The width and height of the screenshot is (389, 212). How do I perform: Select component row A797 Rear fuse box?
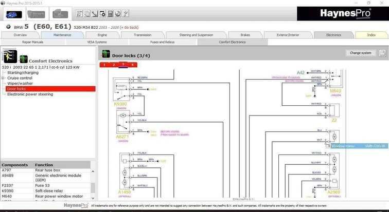pos(46,170)
